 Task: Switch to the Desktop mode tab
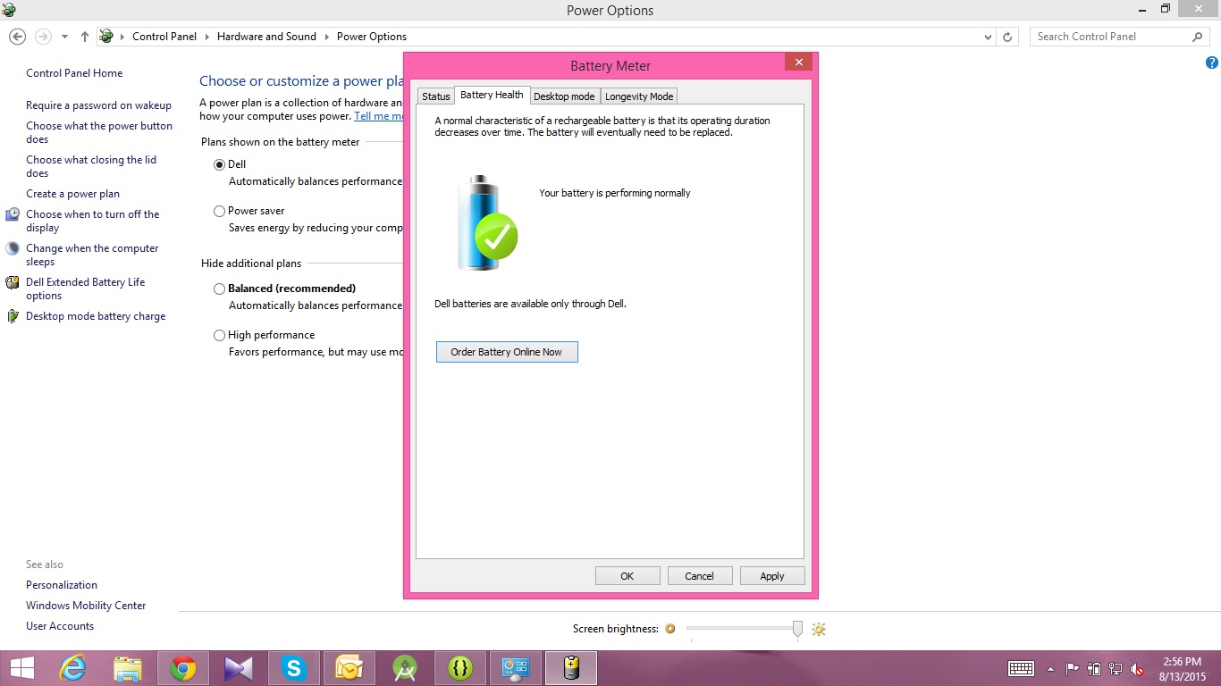[x=564, y=96]
